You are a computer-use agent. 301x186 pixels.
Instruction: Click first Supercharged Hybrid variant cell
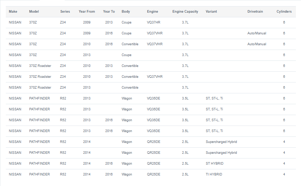221,142
